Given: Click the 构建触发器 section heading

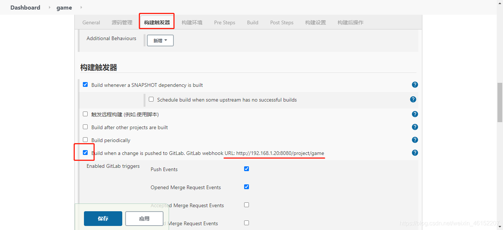Looking at the screenshot, I should pyautogui.click(x=99, y=67).
